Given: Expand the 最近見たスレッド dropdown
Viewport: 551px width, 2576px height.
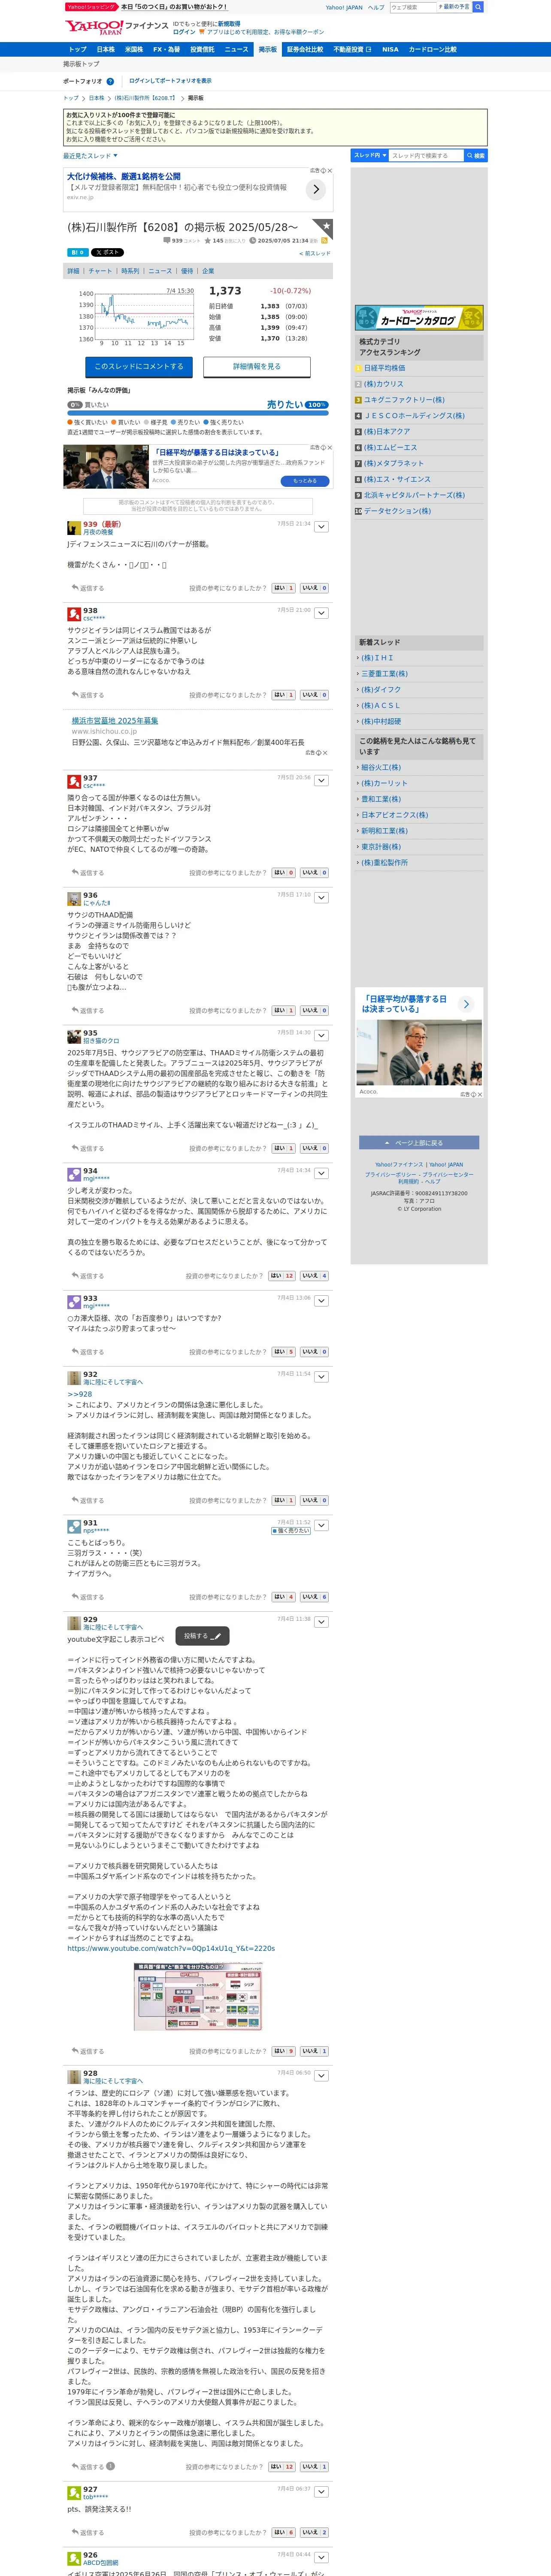Looking at the screenshot, I should pos(90,156).
